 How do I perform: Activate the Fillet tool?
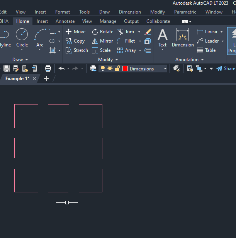tap(126, 41)
